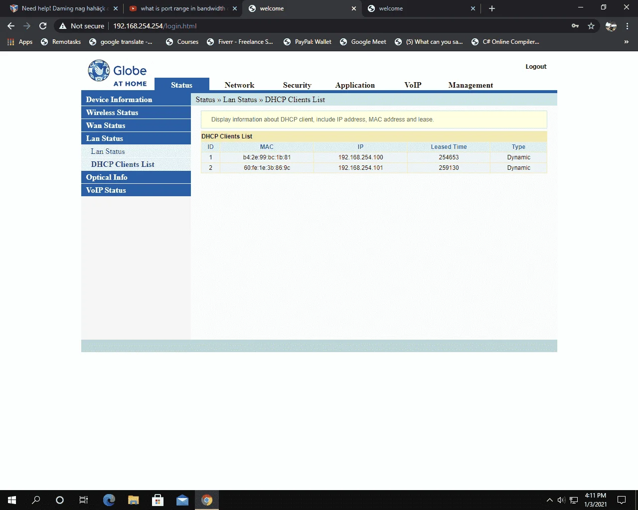
Task: Show hidden system tray icons
Action: click(550, 500)
